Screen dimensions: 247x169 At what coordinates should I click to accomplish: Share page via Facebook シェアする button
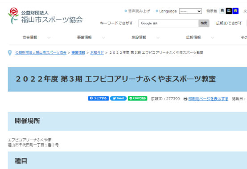click(x=98, y=98)
